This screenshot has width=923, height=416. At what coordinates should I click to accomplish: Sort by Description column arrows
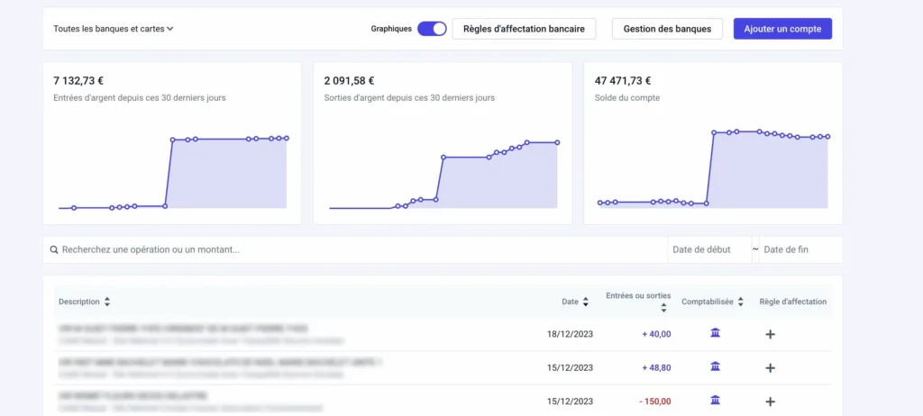click(x=107, y=302)
